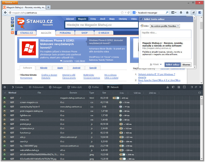Switch to the Debugger devtools tab
The width and height of the screenshot is (205, 162).
pos(55,87)
